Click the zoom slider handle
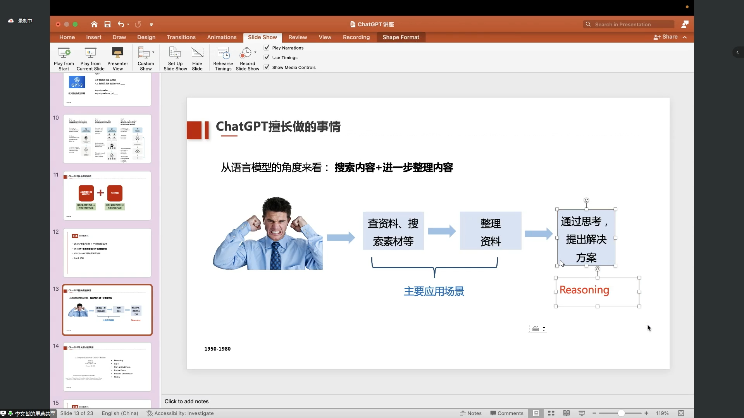Viewport: 744px width, 418px height. pyautogui.click(x=621, y=413)
